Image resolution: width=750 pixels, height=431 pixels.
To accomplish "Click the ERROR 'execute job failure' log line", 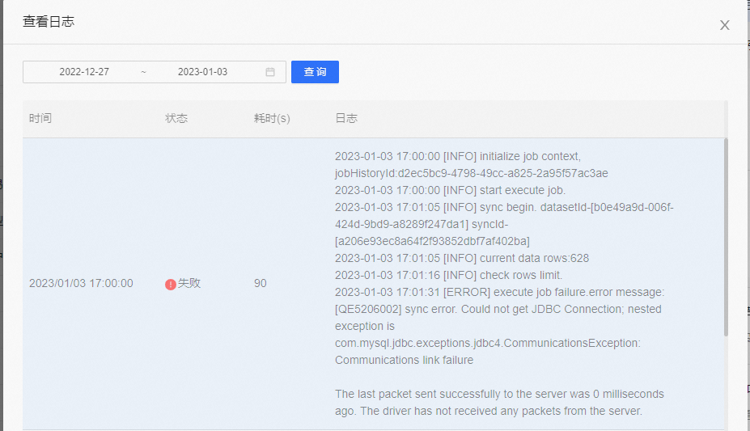I will [x=499, y=292].
